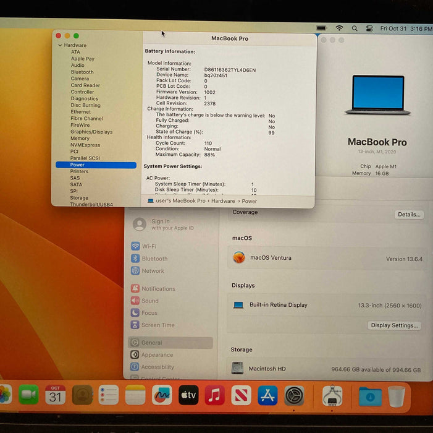Open Notes app in the Dock
The height and width of the screenshot is (433, 433).
(x=135, y=395)
